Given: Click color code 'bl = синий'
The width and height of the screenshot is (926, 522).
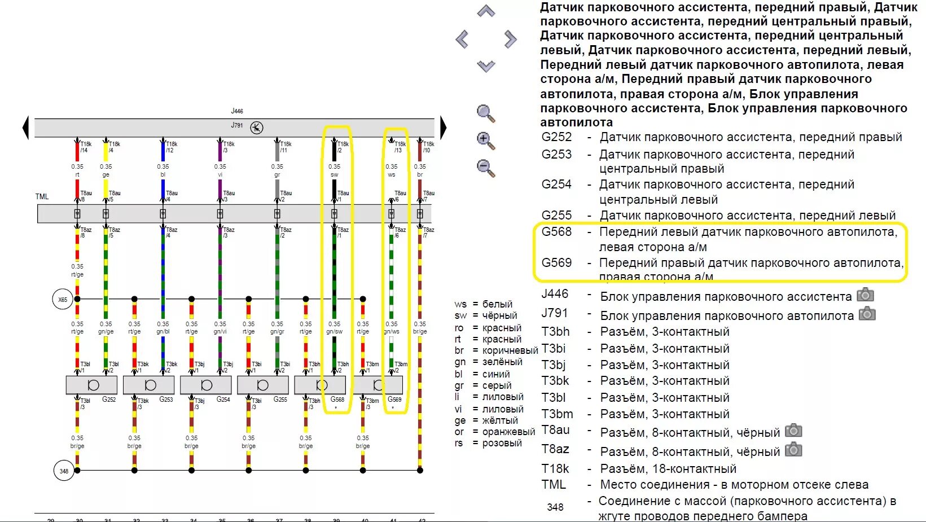Looking at the screenshot, I should 482,374.
